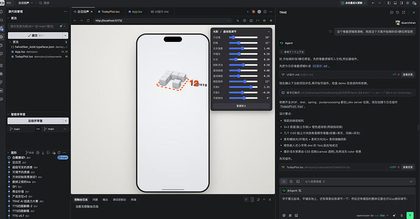Click the voice input microphone icon
This screenshot has width=420, height=219.
[x=402, y=215]
